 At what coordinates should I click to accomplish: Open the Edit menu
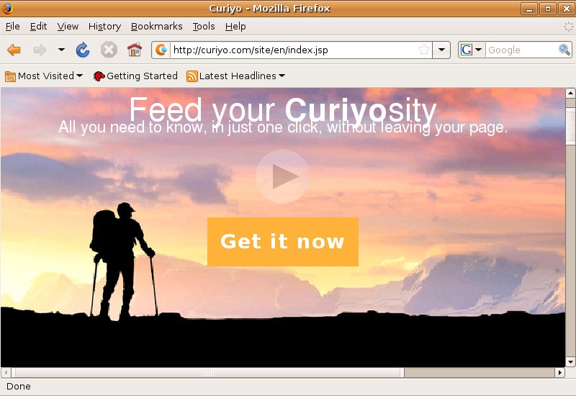tap(38, 27)
